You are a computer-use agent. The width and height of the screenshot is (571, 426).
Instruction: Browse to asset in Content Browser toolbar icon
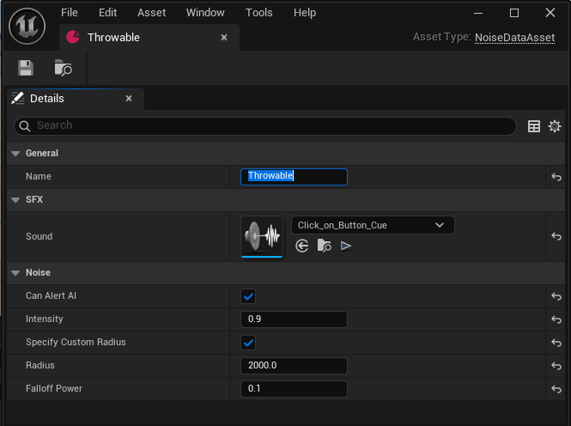[63, 68]
